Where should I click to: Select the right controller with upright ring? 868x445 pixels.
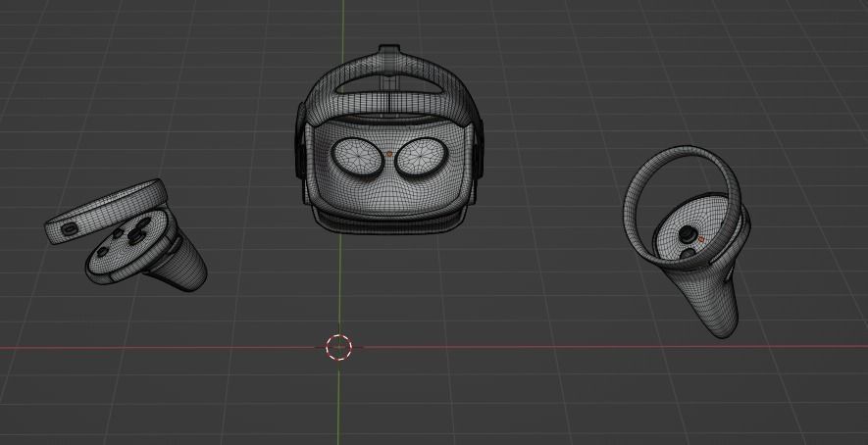[688, 241]
